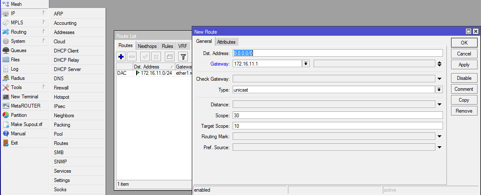Viewport: 481px width, 195px height.
Task: Expand the Check Gateway dropdown
Action: pos(439,79)
